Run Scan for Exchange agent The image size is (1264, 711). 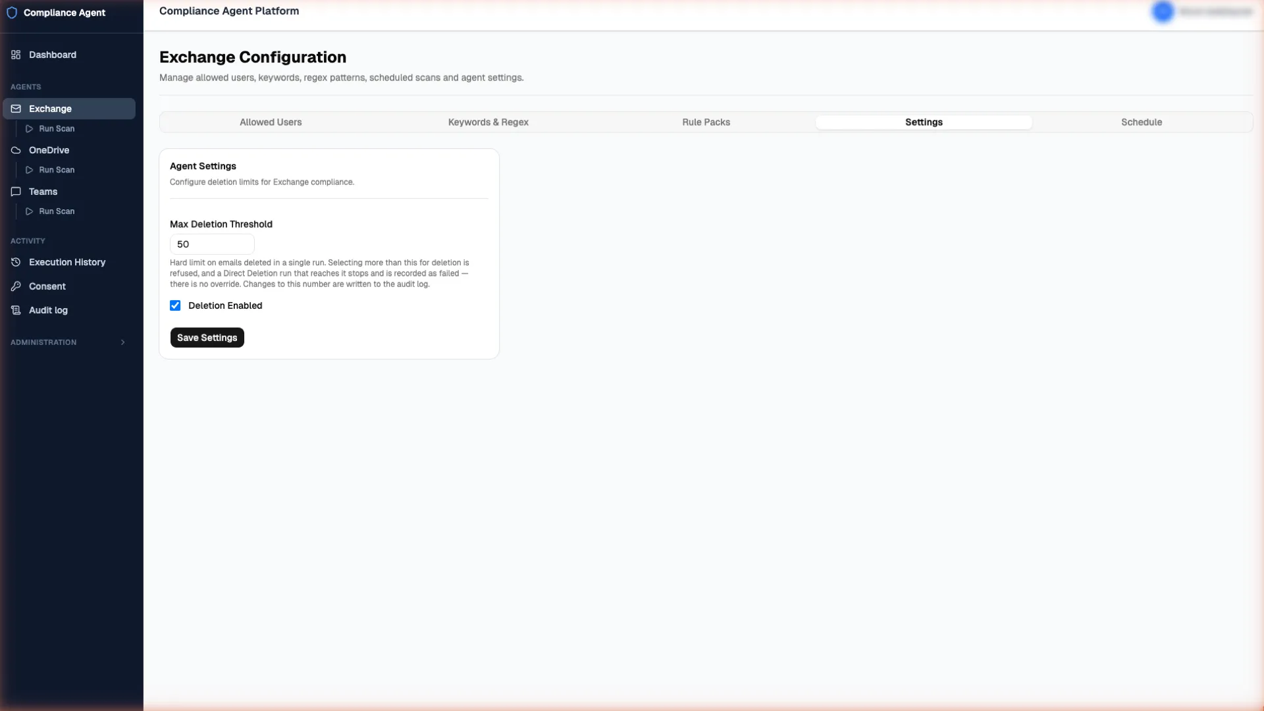(57, 129)
